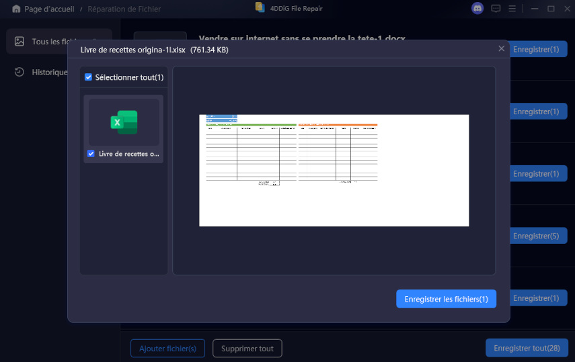
Task: Maximize the 4DDiG window
Action: click(551, 9)
